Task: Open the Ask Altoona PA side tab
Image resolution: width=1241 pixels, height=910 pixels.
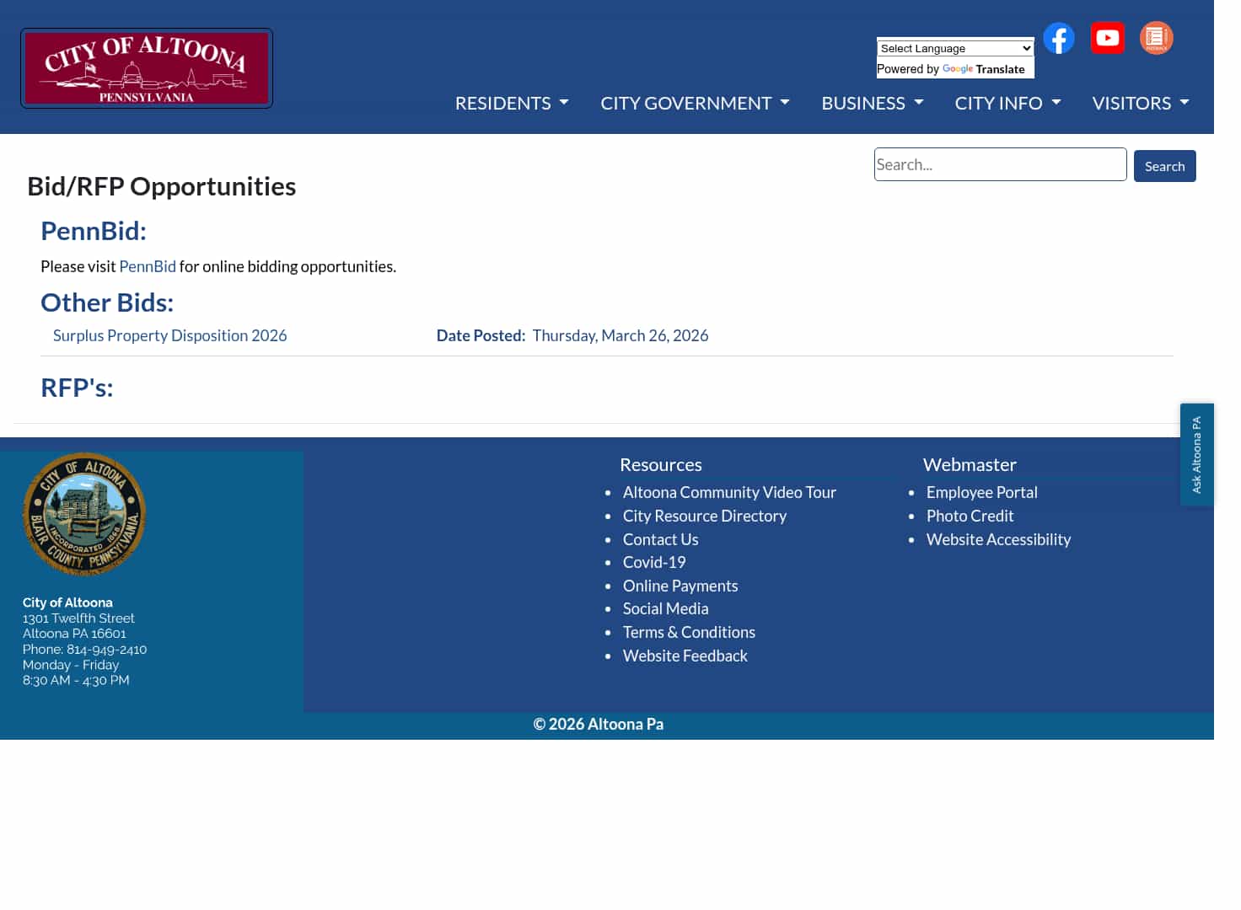Action: [x=1197, y=455]
